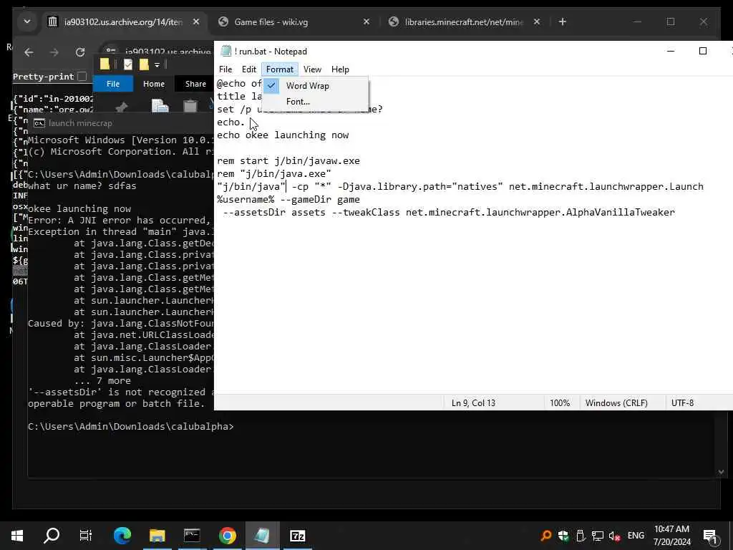Screen dimensions: 733x550
Task: Open Task View on the taskbar
Action: [x=86, y=536]
